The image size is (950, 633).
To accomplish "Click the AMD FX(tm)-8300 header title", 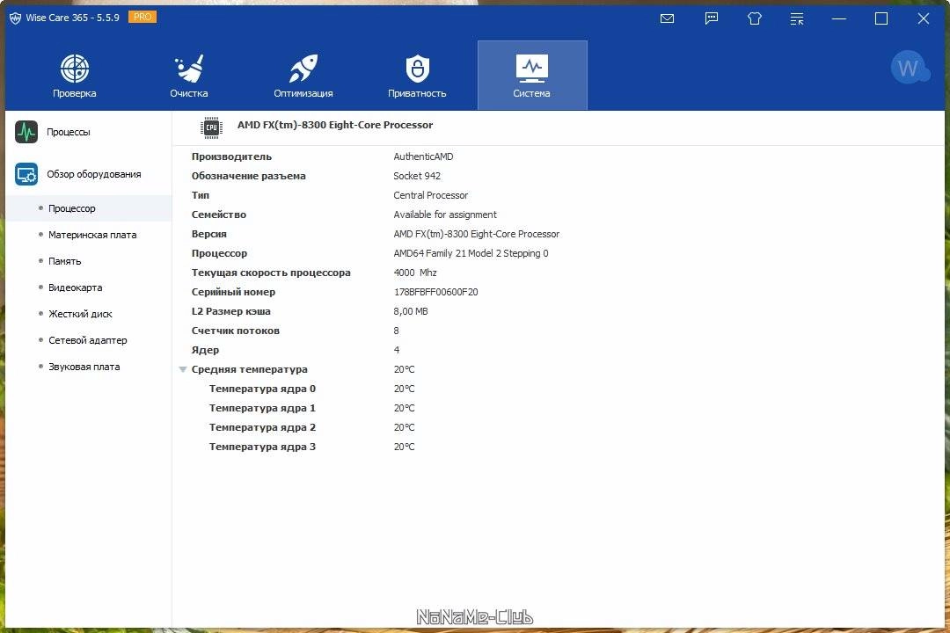I will click(x=335, y=125).
